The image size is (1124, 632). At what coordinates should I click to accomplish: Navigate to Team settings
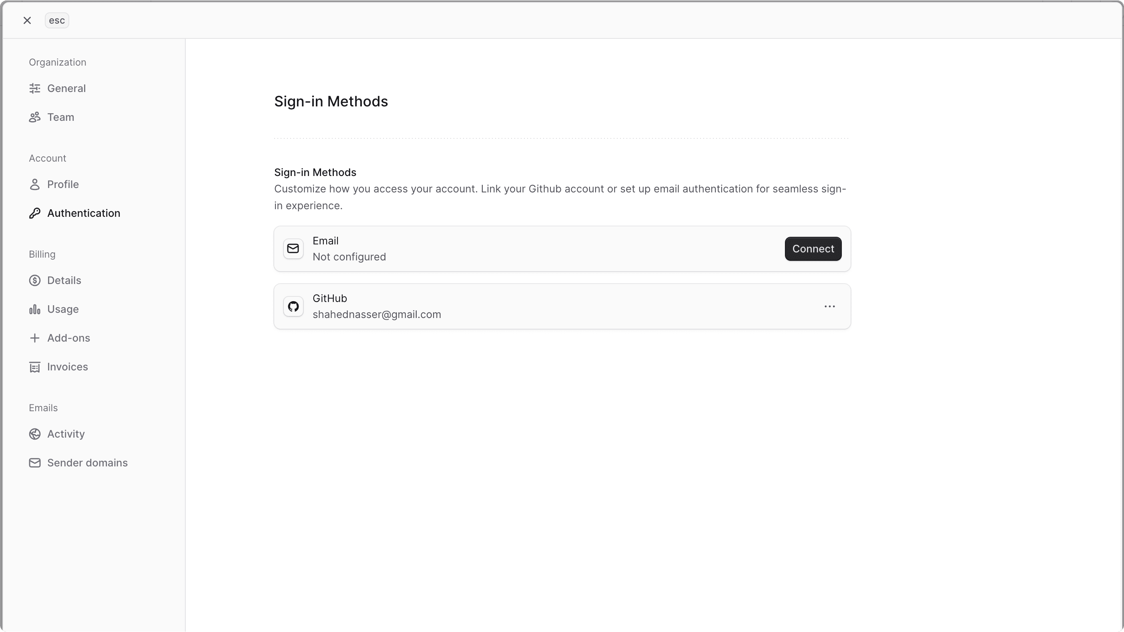(61, 117)
